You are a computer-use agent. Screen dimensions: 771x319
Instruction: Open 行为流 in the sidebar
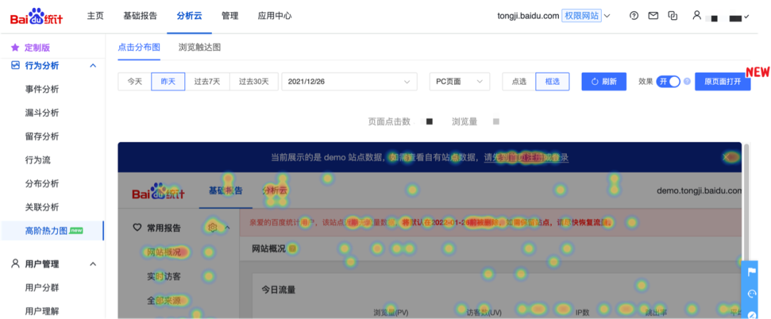pos(37,161)
